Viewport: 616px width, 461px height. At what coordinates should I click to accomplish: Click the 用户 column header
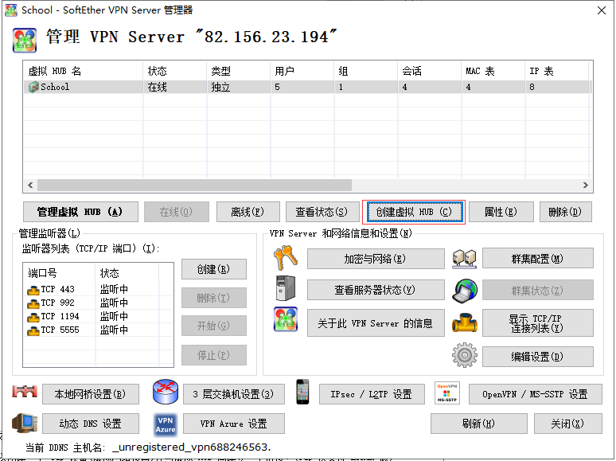point(301,71)
